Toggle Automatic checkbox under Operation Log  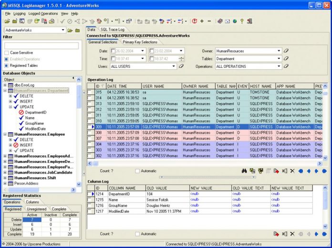137,171
